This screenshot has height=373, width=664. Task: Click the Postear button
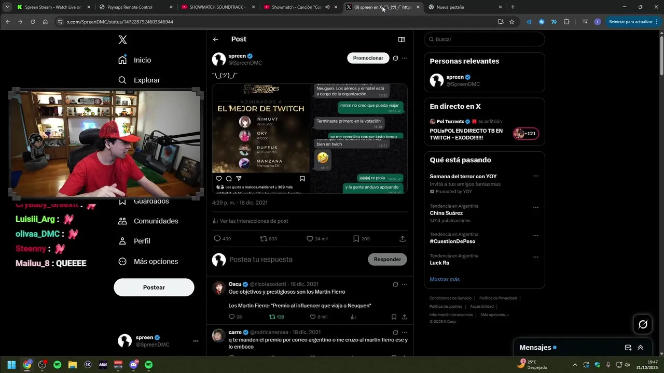154,288
